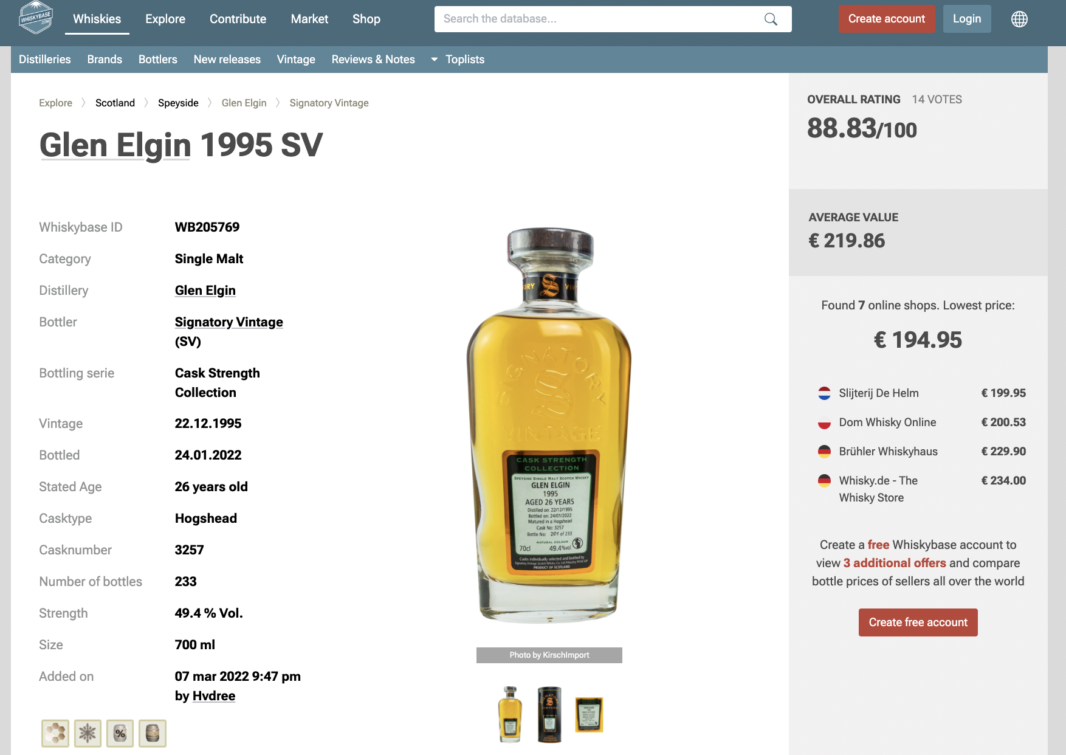Select the tube packaging thumbnail photo
The height and width of the screenshot is (755, 1066).
(549, 714)
